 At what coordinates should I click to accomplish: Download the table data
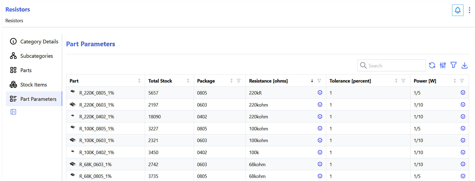click(464, 65)
